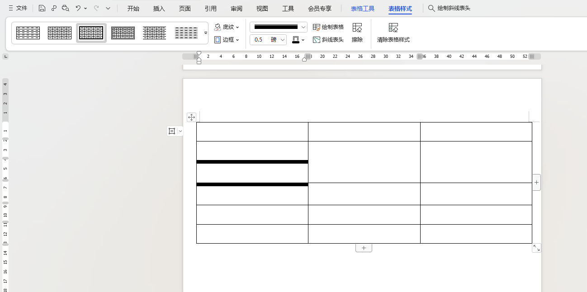Screen dimensions: 587x292
Task: Open the 文件 menu
Action: (x=18, y=8)
